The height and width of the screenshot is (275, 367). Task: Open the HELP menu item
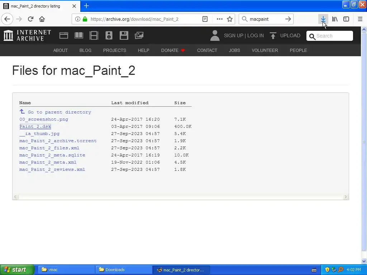[143, 50]
